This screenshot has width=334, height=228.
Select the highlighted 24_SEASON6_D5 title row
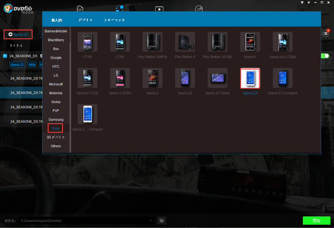(x=21, y=92)
